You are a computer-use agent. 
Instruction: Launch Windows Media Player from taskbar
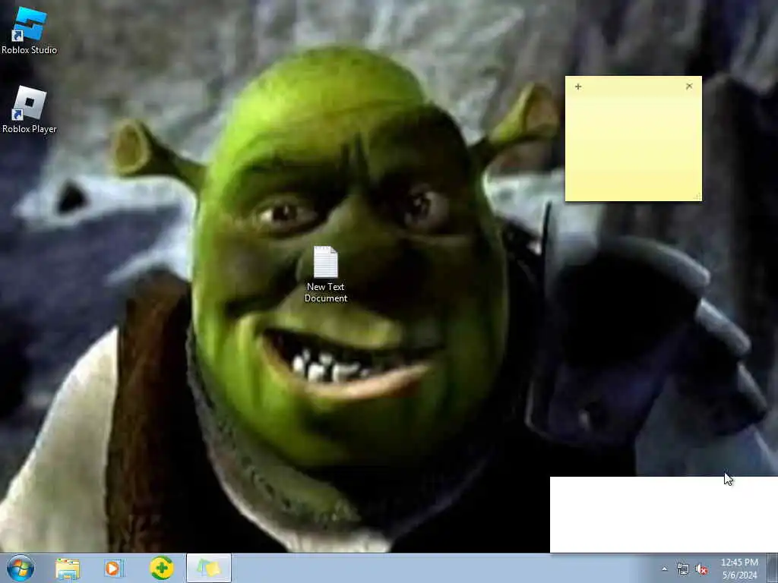pos(114,569)
